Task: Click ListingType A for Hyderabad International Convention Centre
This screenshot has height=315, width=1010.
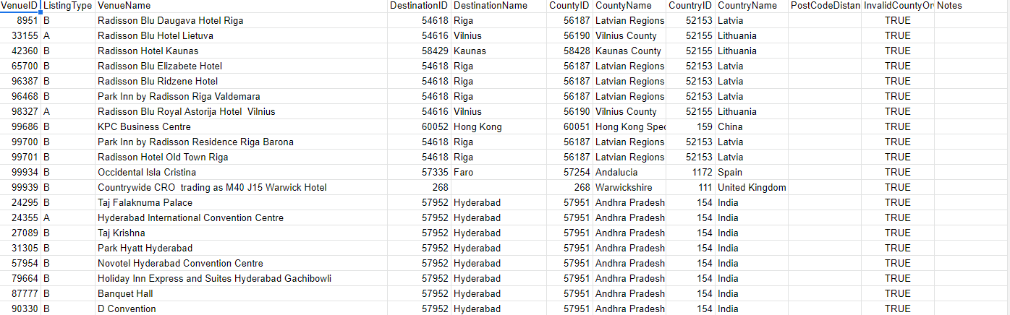Action: (x=68, y=217)
